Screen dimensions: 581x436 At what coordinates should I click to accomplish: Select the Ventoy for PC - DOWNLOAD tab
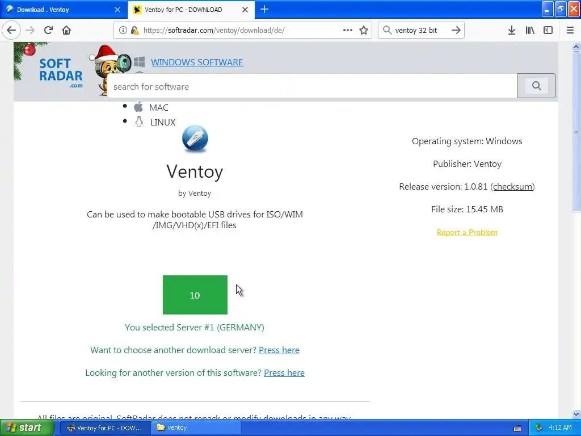[191, 10]
